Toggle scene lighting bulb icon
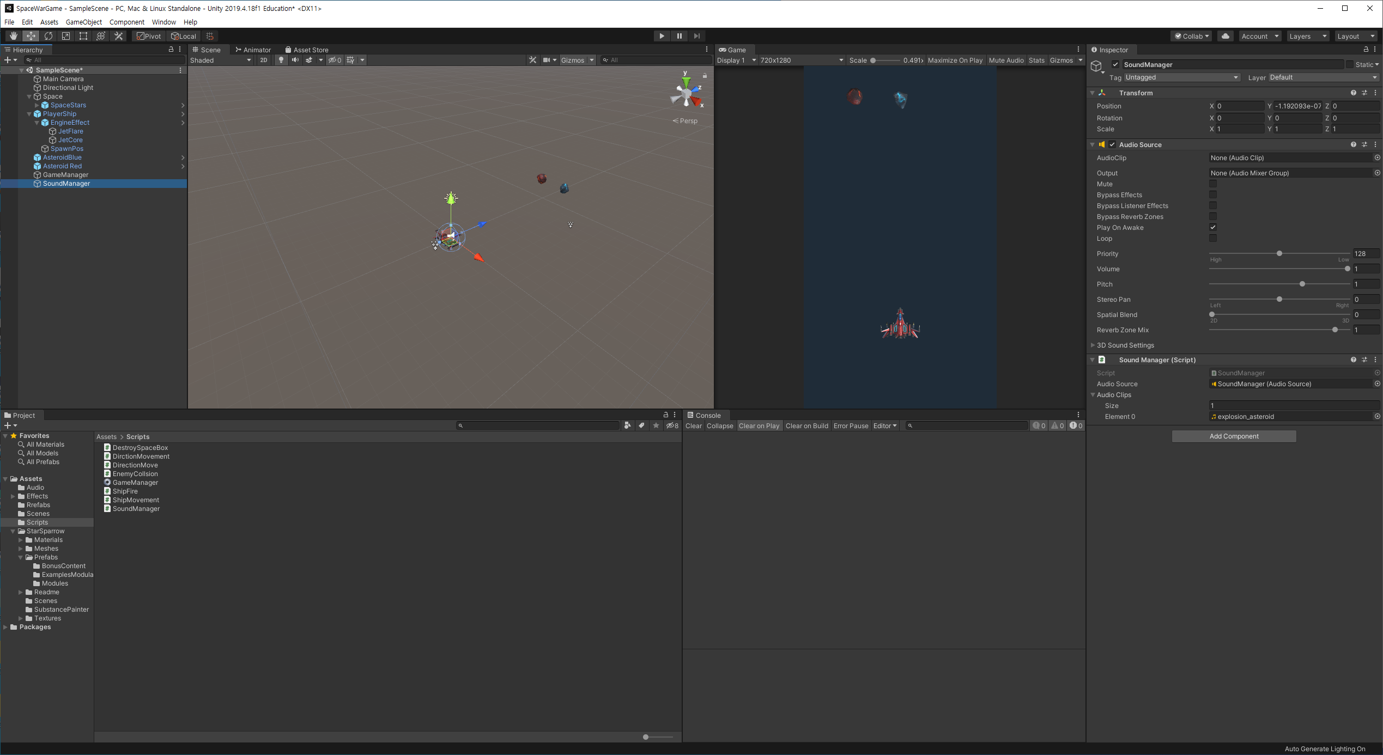The width and height of the screenshot is (1383, 755). tap(281, 60)
